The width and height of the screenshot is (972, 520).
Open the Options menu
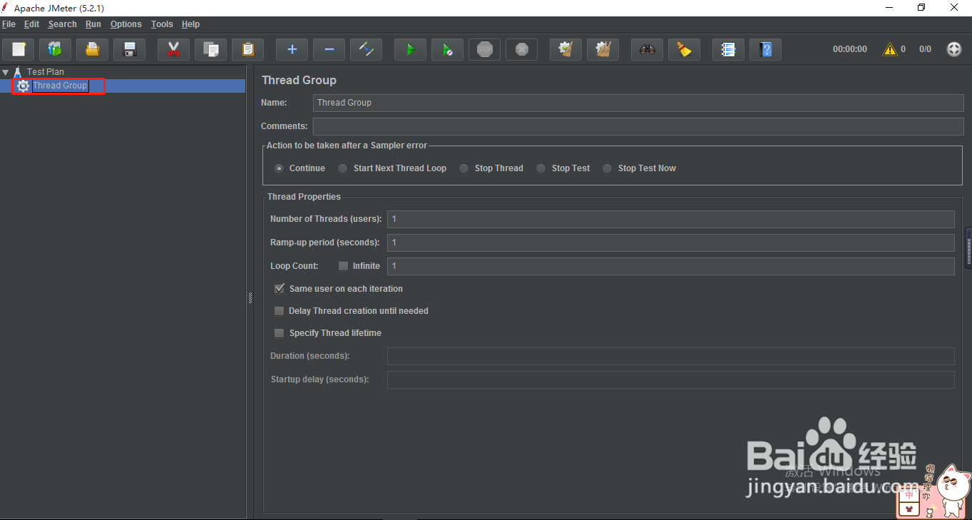tap(126, 24)
